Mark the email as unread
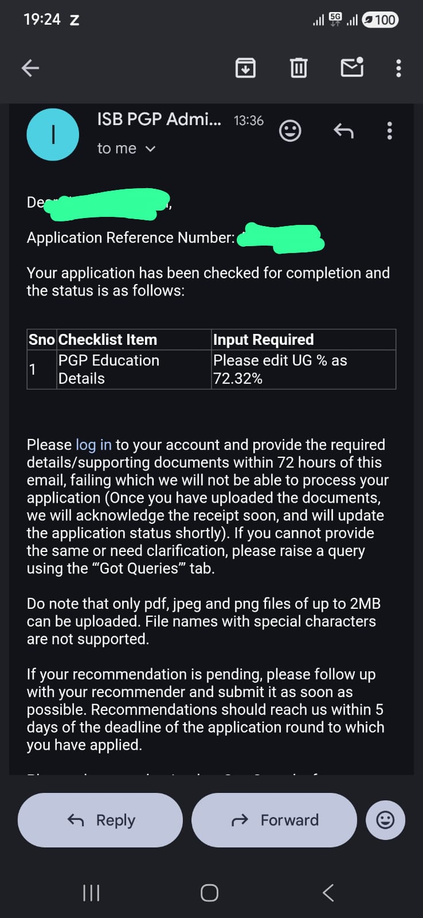The width and height of the screenshot is (423, 918). click(x=352, y=68)
